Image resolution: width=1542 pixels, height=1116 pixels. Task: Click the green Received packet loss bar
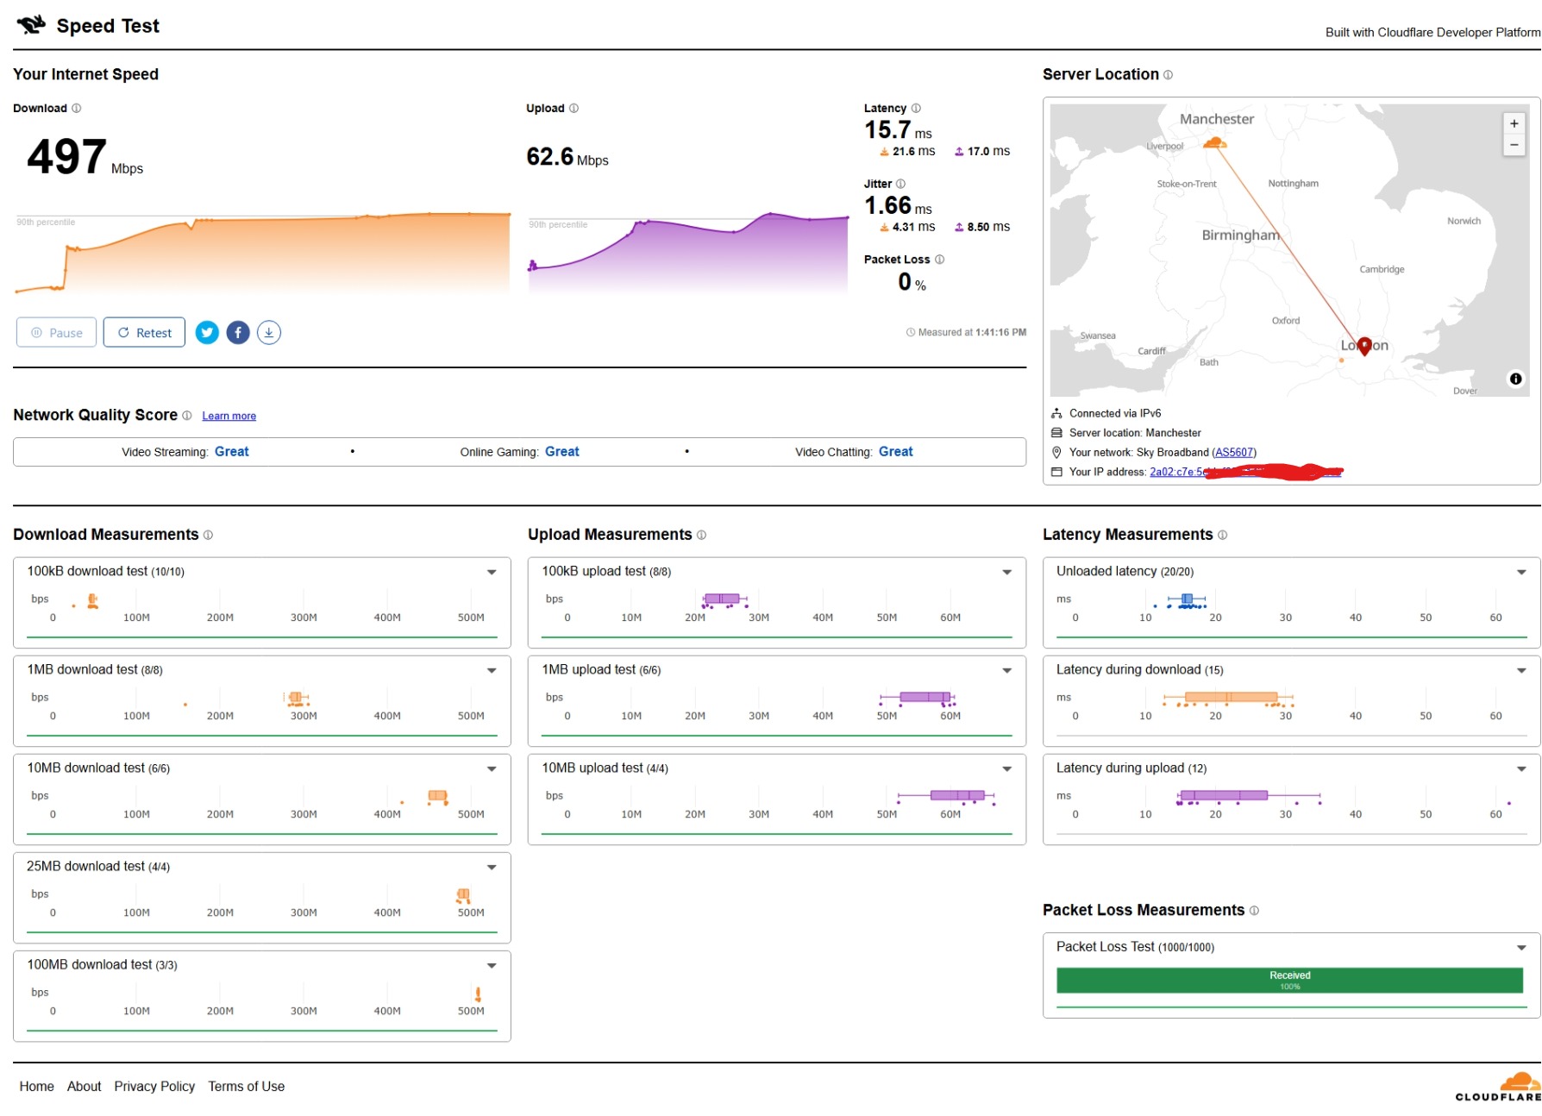pos(1289,981)
